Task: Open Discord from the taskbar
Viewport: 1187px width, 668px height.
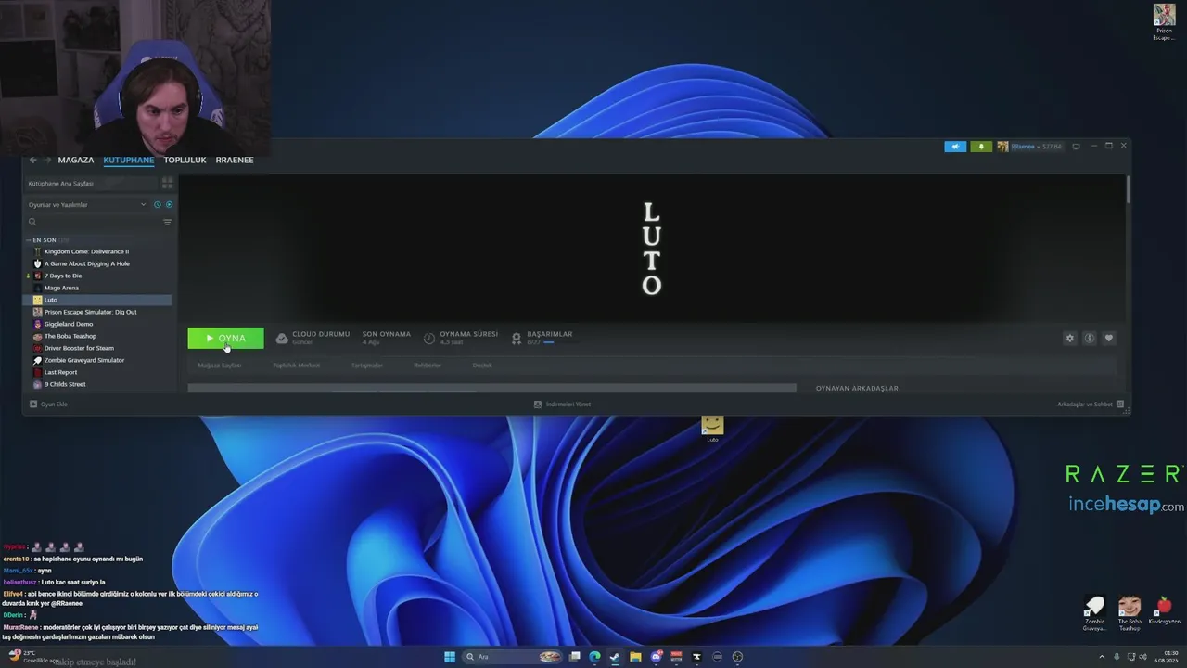Action: (x=656, y=657)
